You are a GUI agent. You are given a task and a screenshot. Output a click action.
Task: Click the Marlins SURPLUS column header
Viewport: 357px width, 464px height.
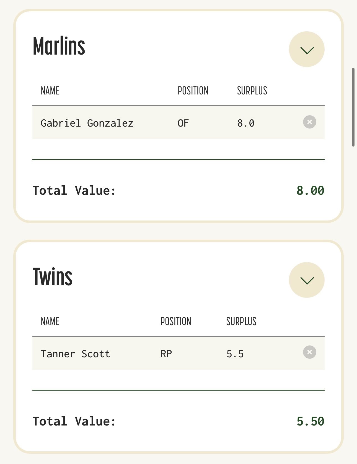coord(252,91)
